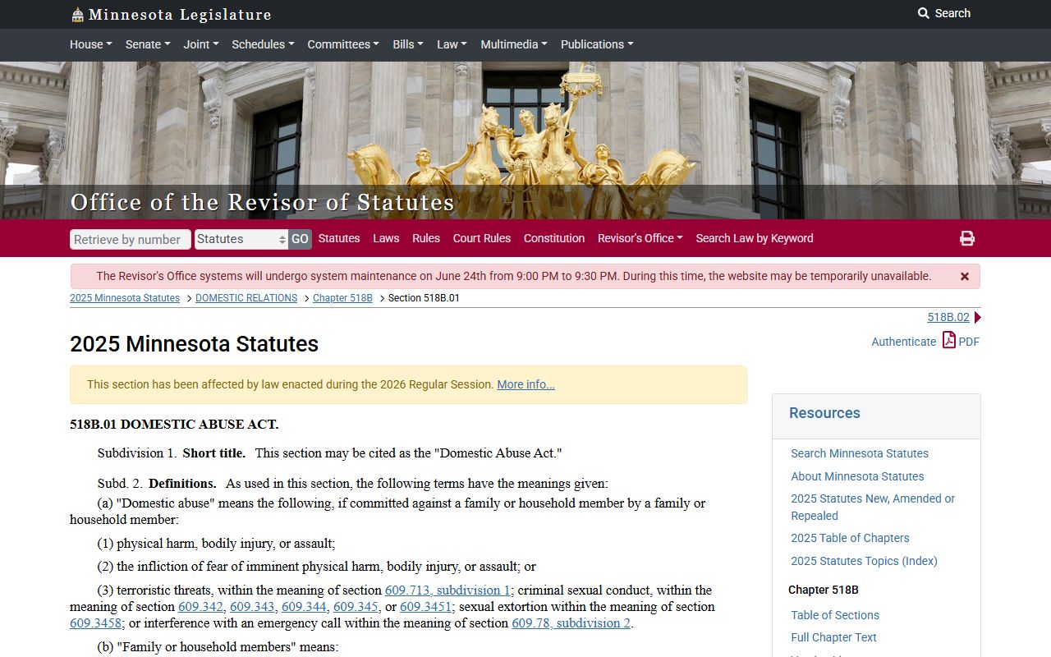Expand the Law dropdown menu
This screenshot has height=657, width=1051.
[452, 44]
